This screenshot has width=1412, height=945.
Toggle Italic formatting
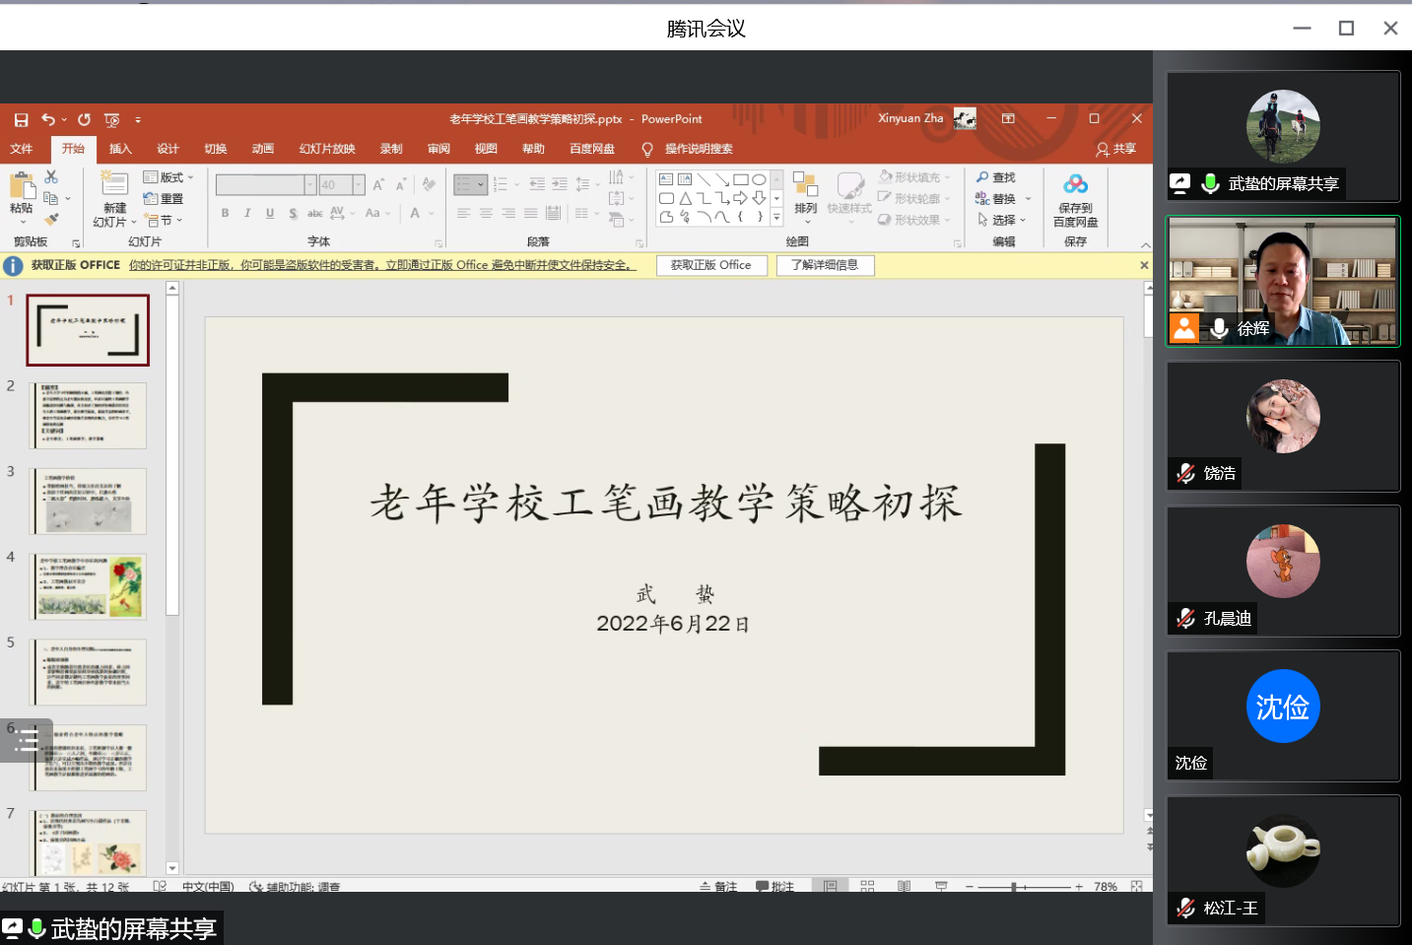pos(247,213)
